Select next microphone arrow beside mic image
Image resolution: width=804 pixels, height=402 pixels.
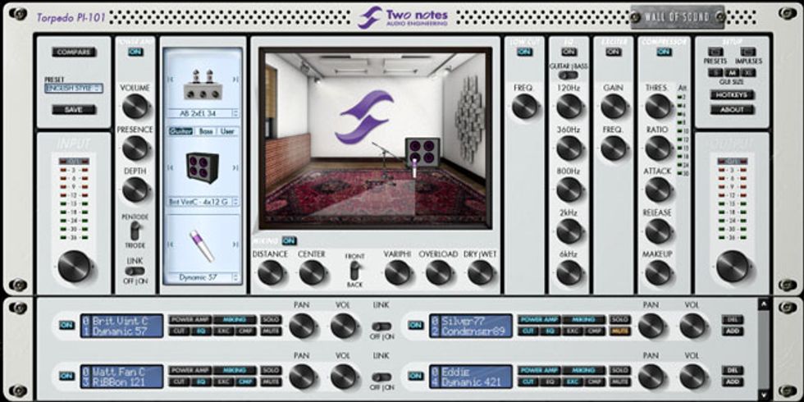(x=235, y=244)
